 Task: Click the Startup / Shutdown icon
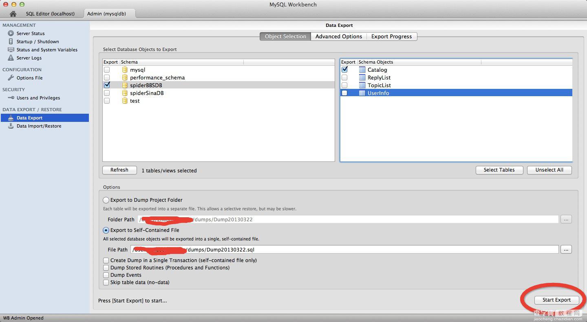pos(11,42)
